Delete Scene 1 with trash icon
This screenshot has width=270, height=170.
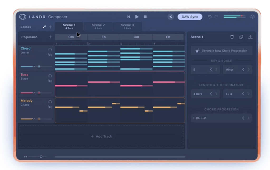coord(232,37)
